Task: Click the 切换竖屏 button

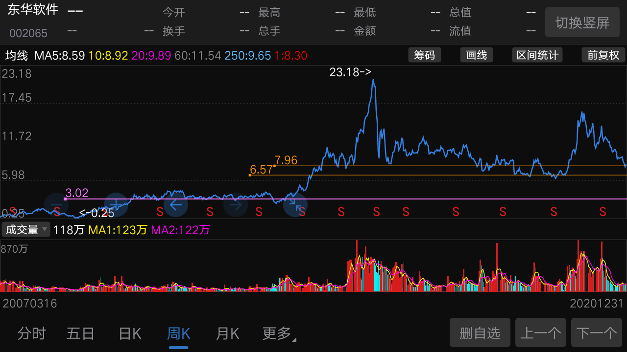Action: (582, 22)
